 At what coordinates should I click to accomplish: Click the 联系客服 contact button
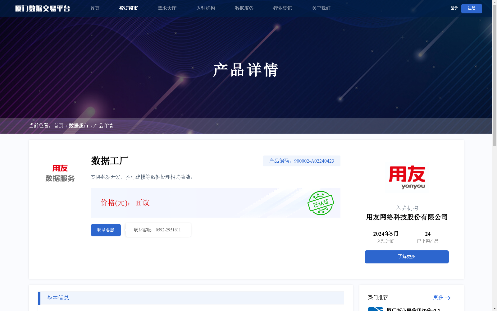tap(106, 230)
